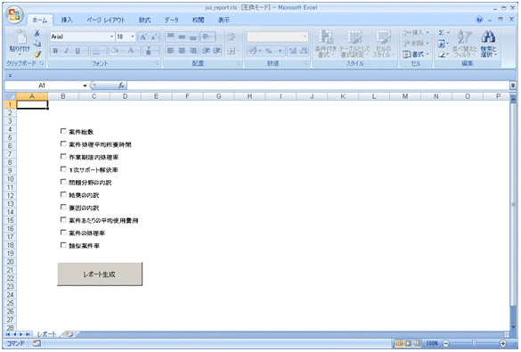Click the Clear eraser icon
This screenshot has width=521, height=352.
pos(441,54)
